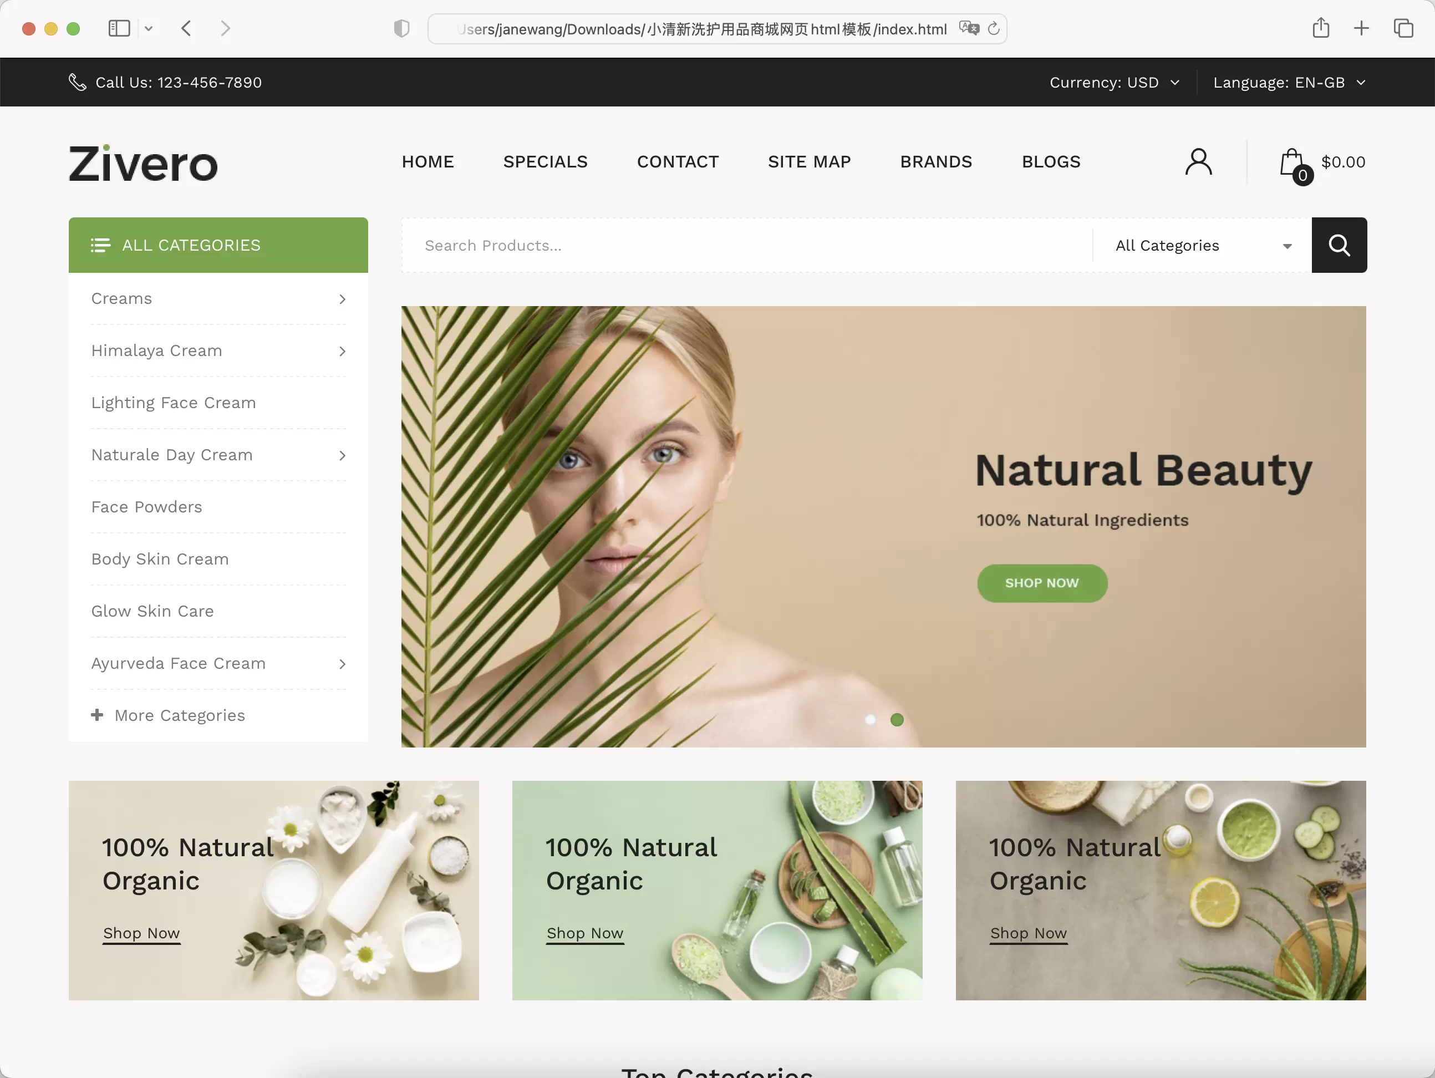This screenshot has width=1435, height=1078.
Task: Select the Language EN-GB dropdown
Action: point(1289,82)
